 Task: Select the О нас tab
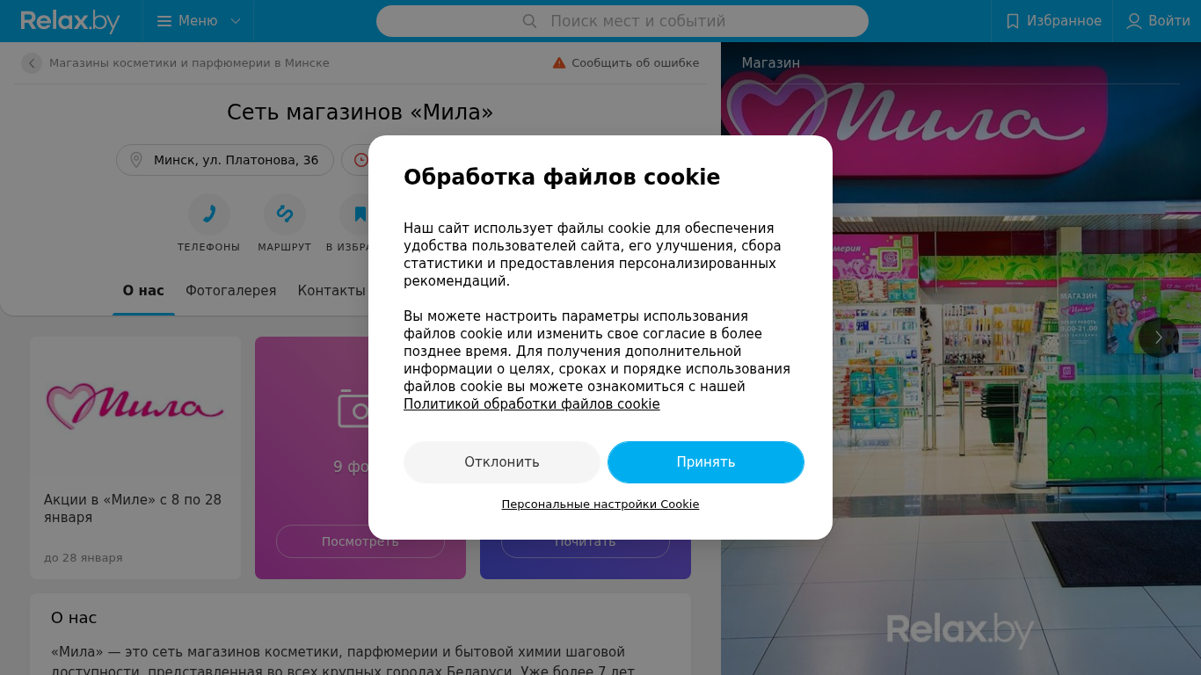143,291
